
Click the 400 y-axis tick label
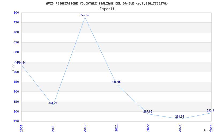[16, 92]
